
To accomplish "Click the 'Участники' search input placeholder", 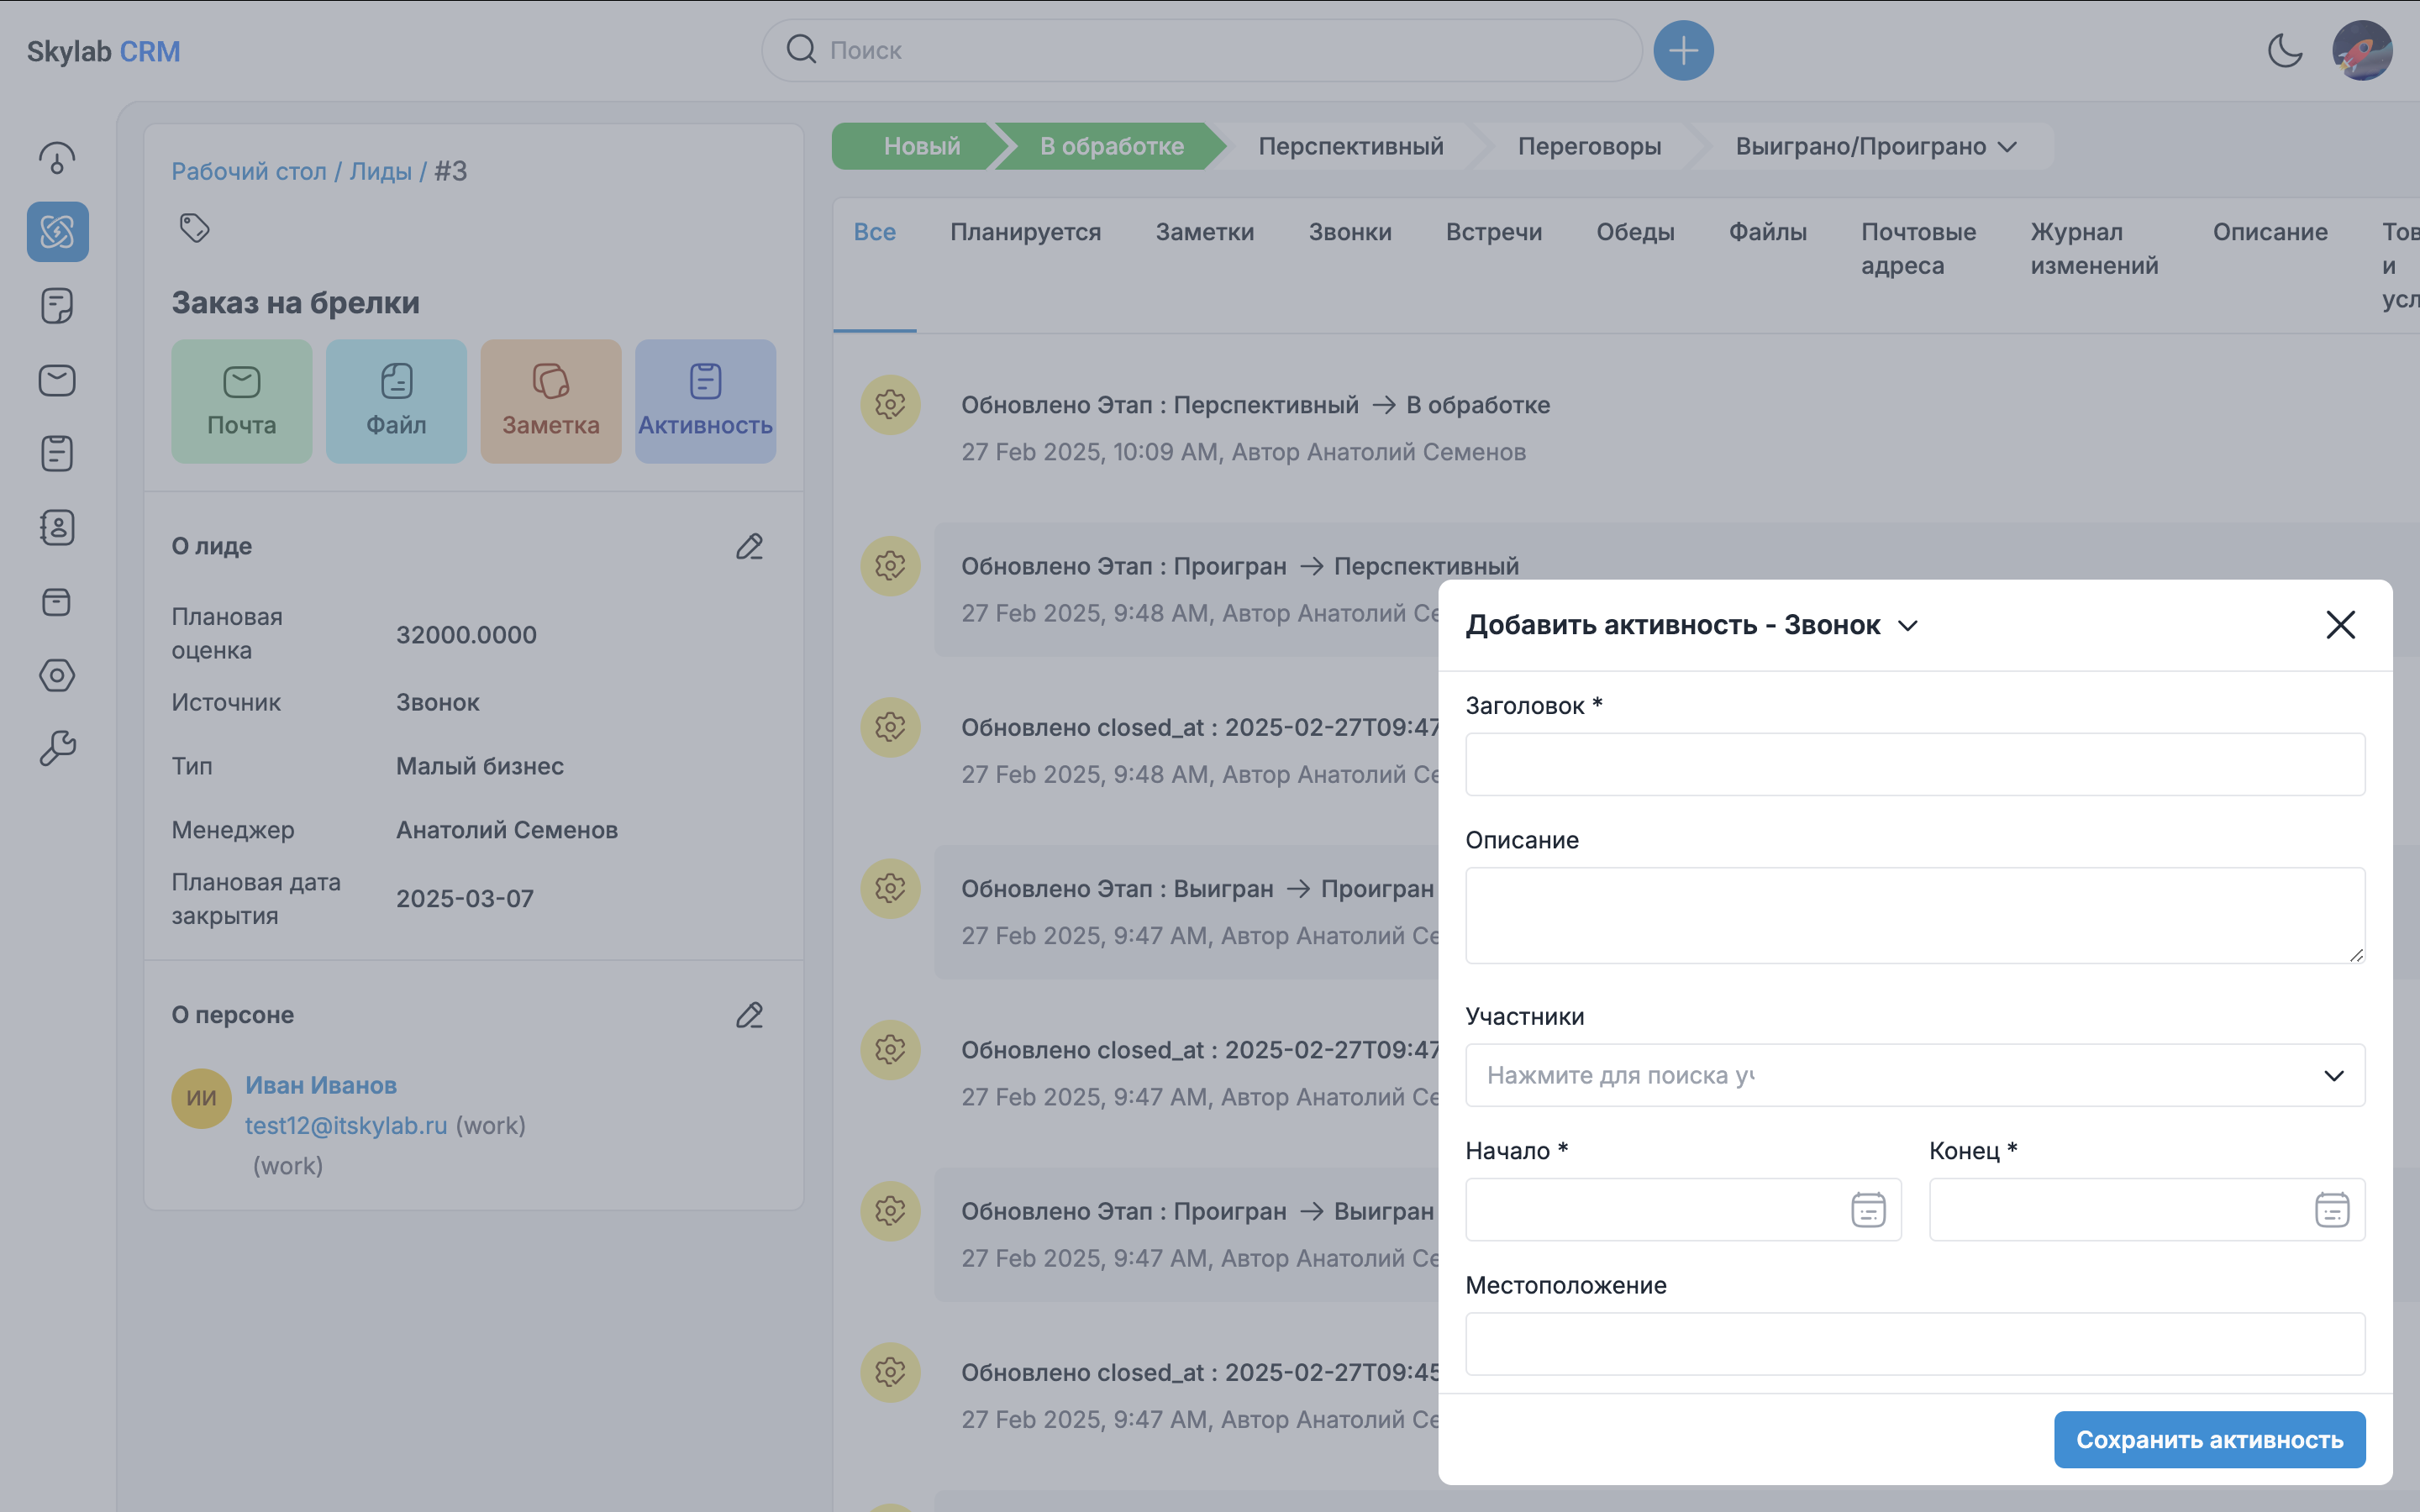I will (x=1620, y=1076).
